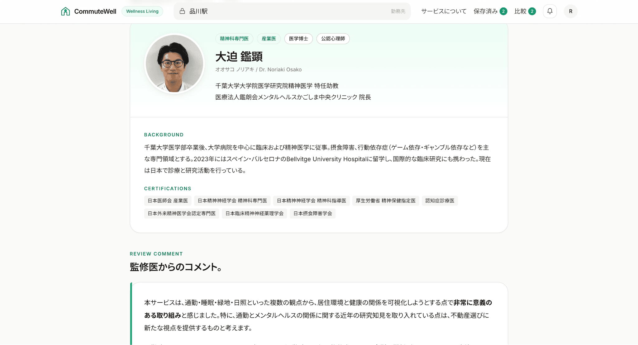Click the Wellness Living badge next to logo
The width and height of the screenshot is (638, 345).
point(142,11)
